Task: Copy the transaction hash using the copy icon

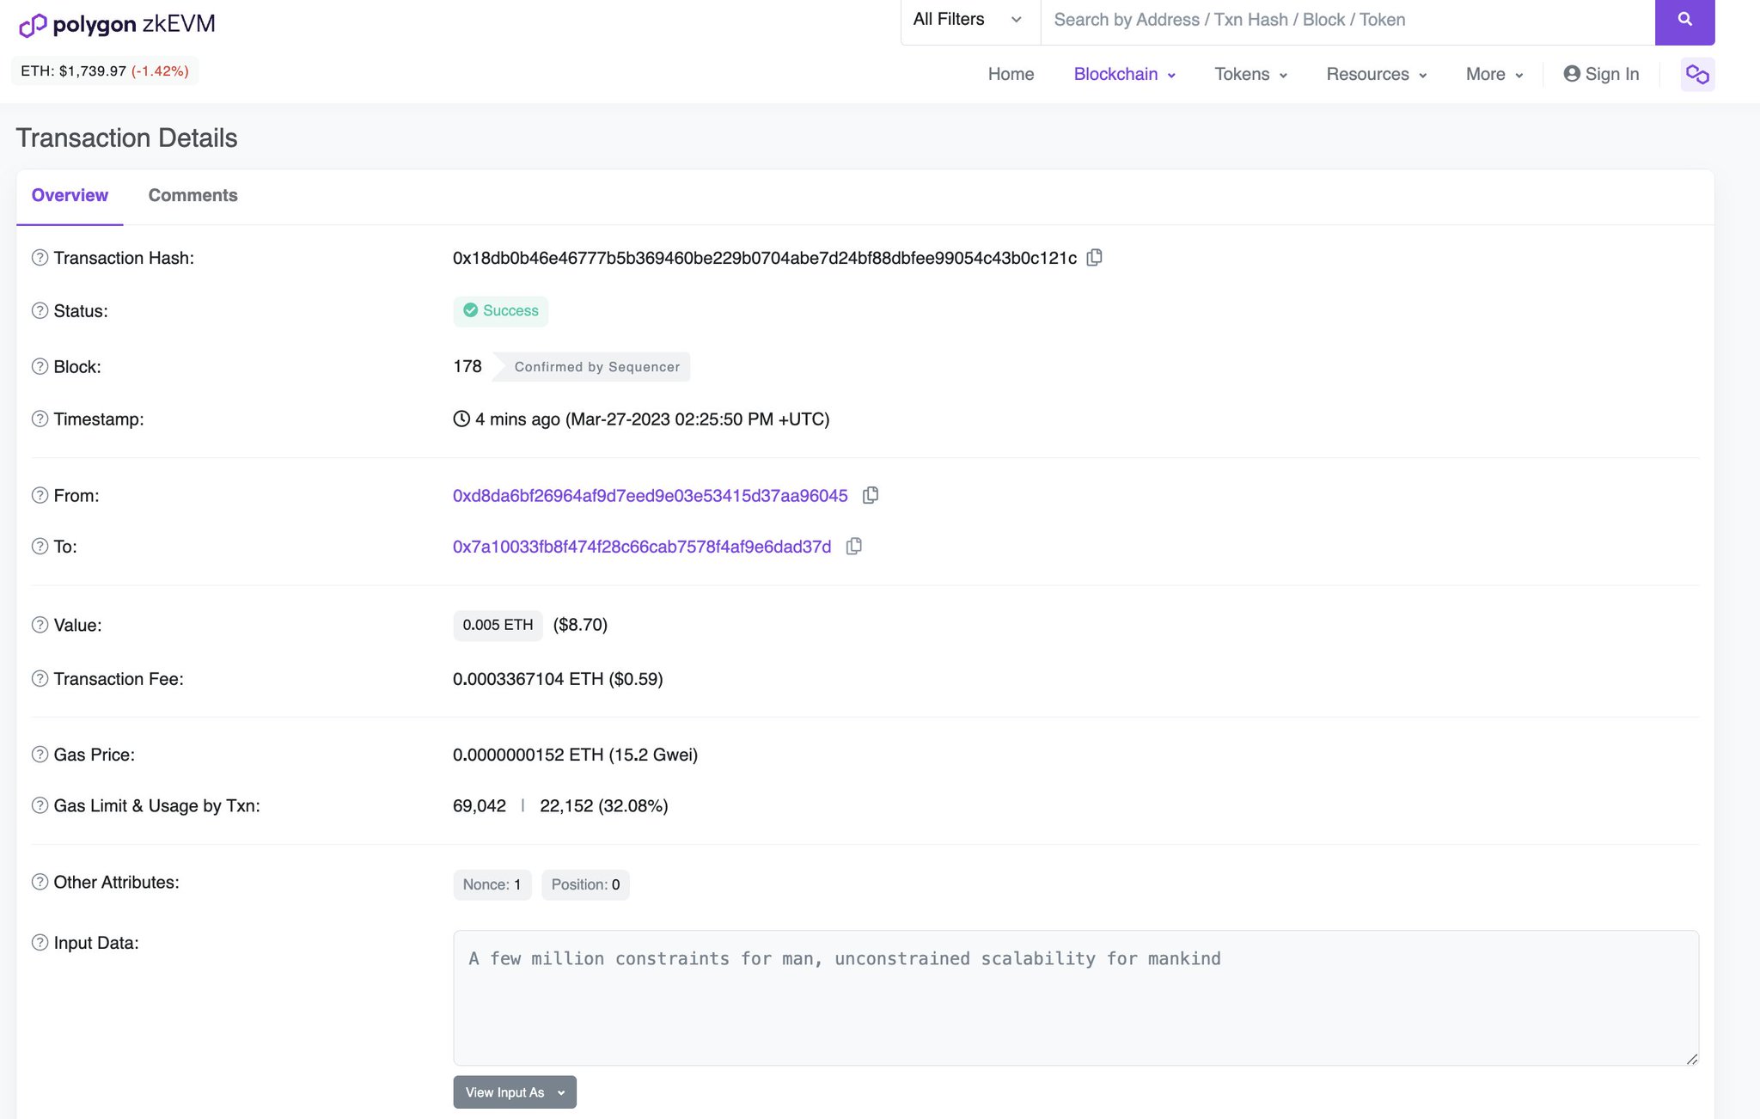Action: click(1095, 258)
